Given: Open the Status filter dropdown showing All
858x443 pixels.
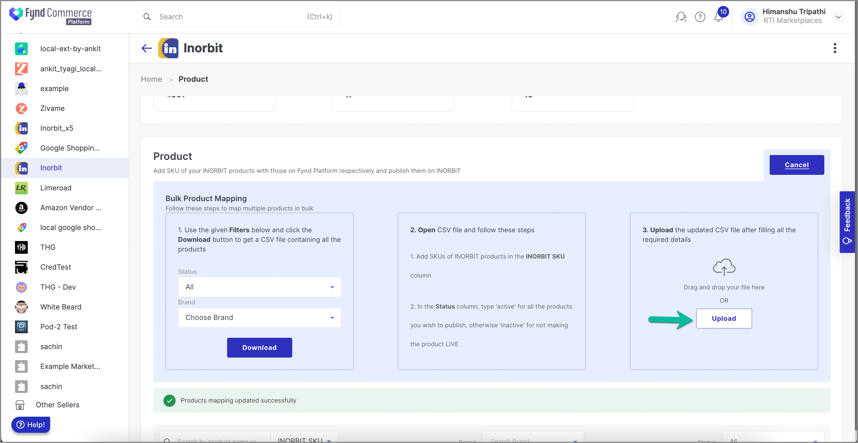Looking at the screenshot, I should coord(259,287).
